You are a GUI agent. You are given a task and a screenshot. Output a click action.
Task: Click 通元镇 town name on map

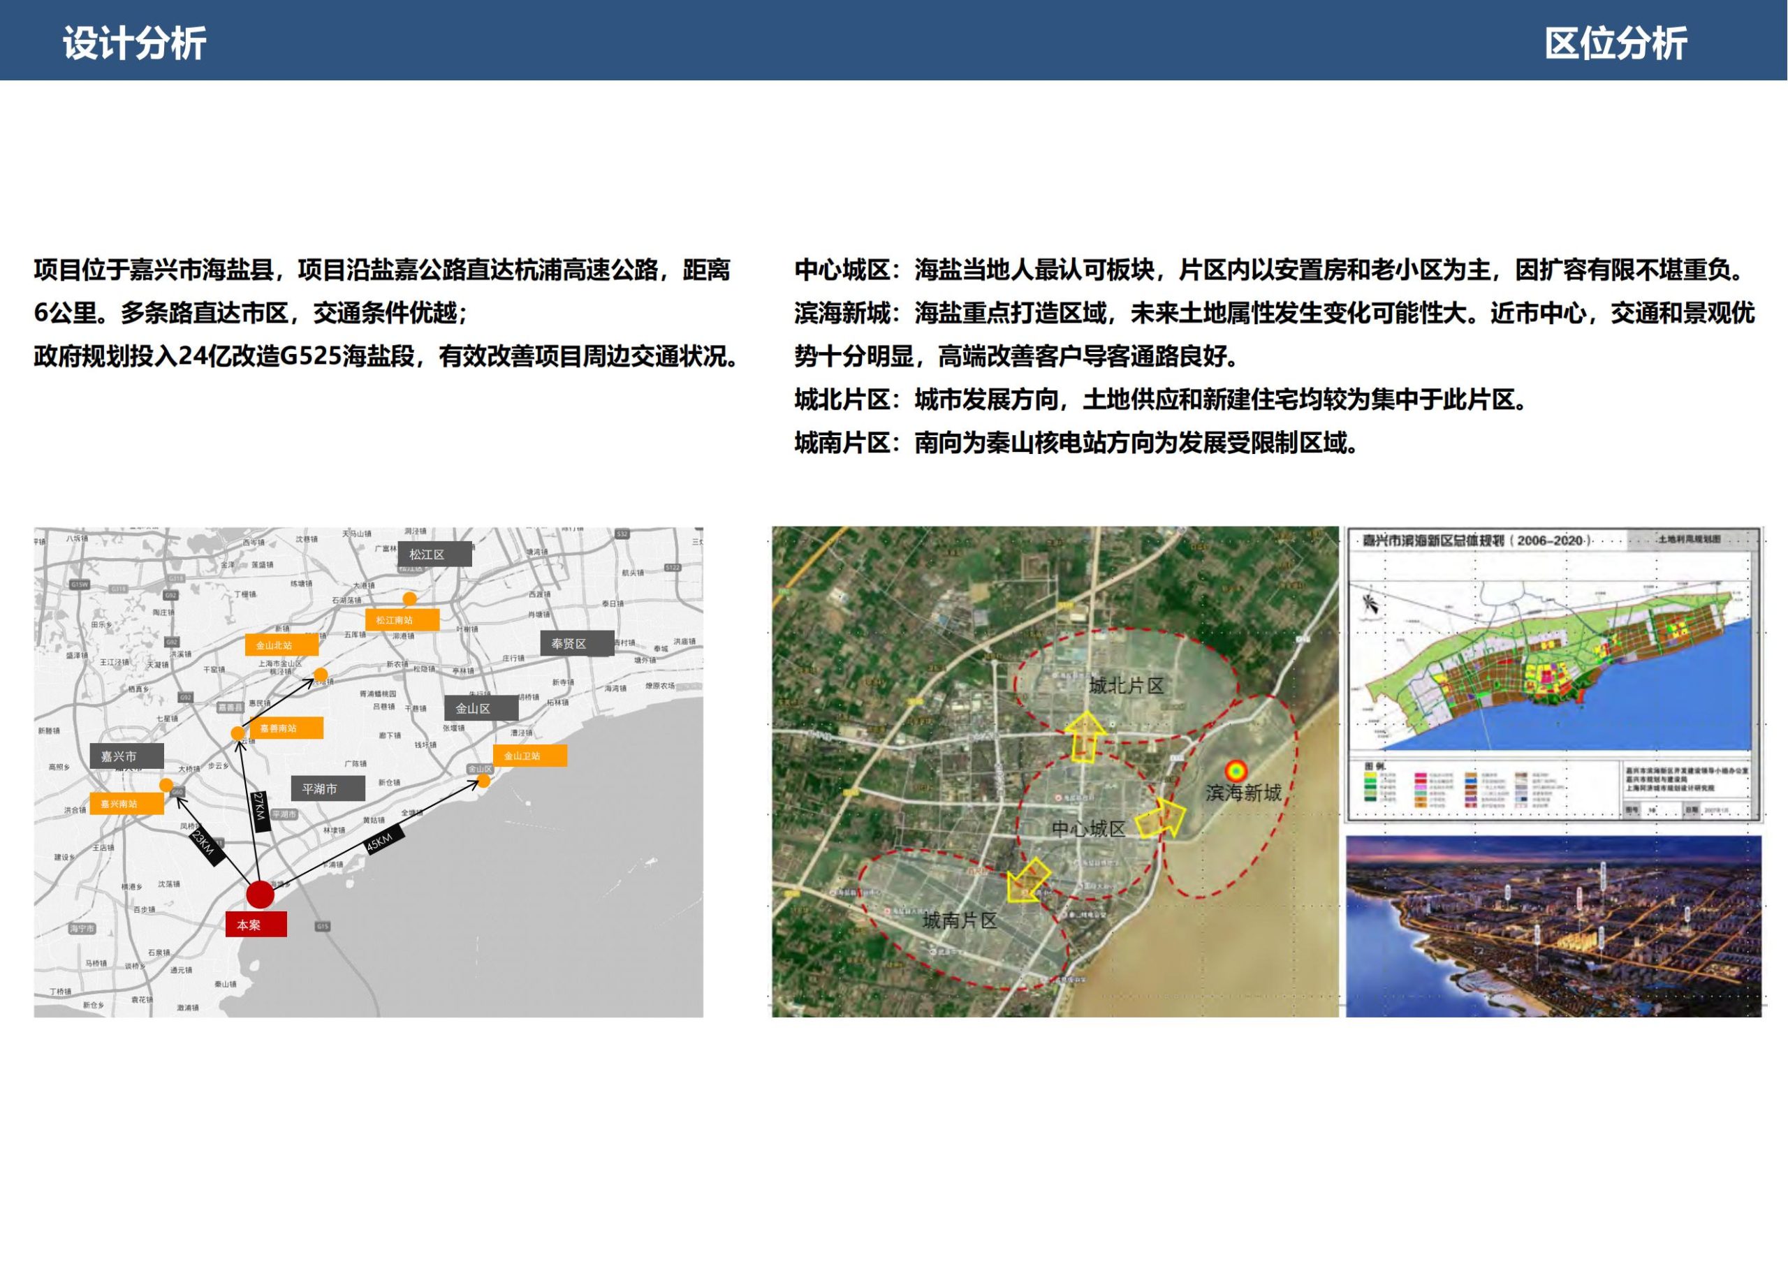(x=181, y=971)
